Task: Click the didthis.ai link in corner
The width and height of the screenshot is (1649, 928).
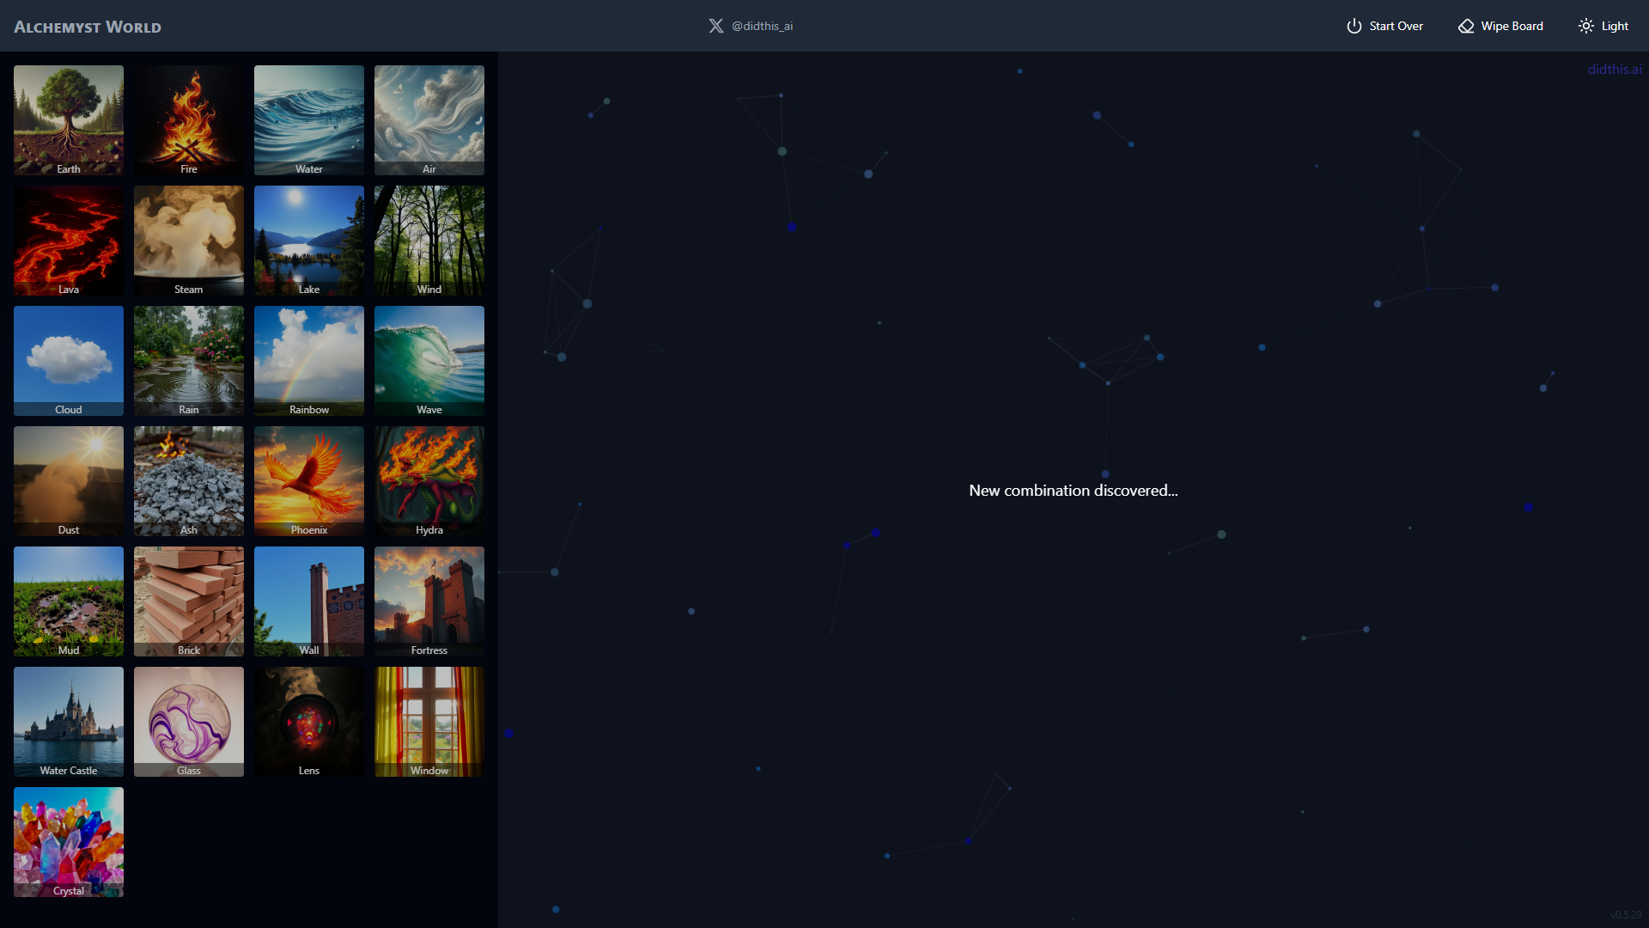Action: pyautogui.click(x=1614, y=70)
